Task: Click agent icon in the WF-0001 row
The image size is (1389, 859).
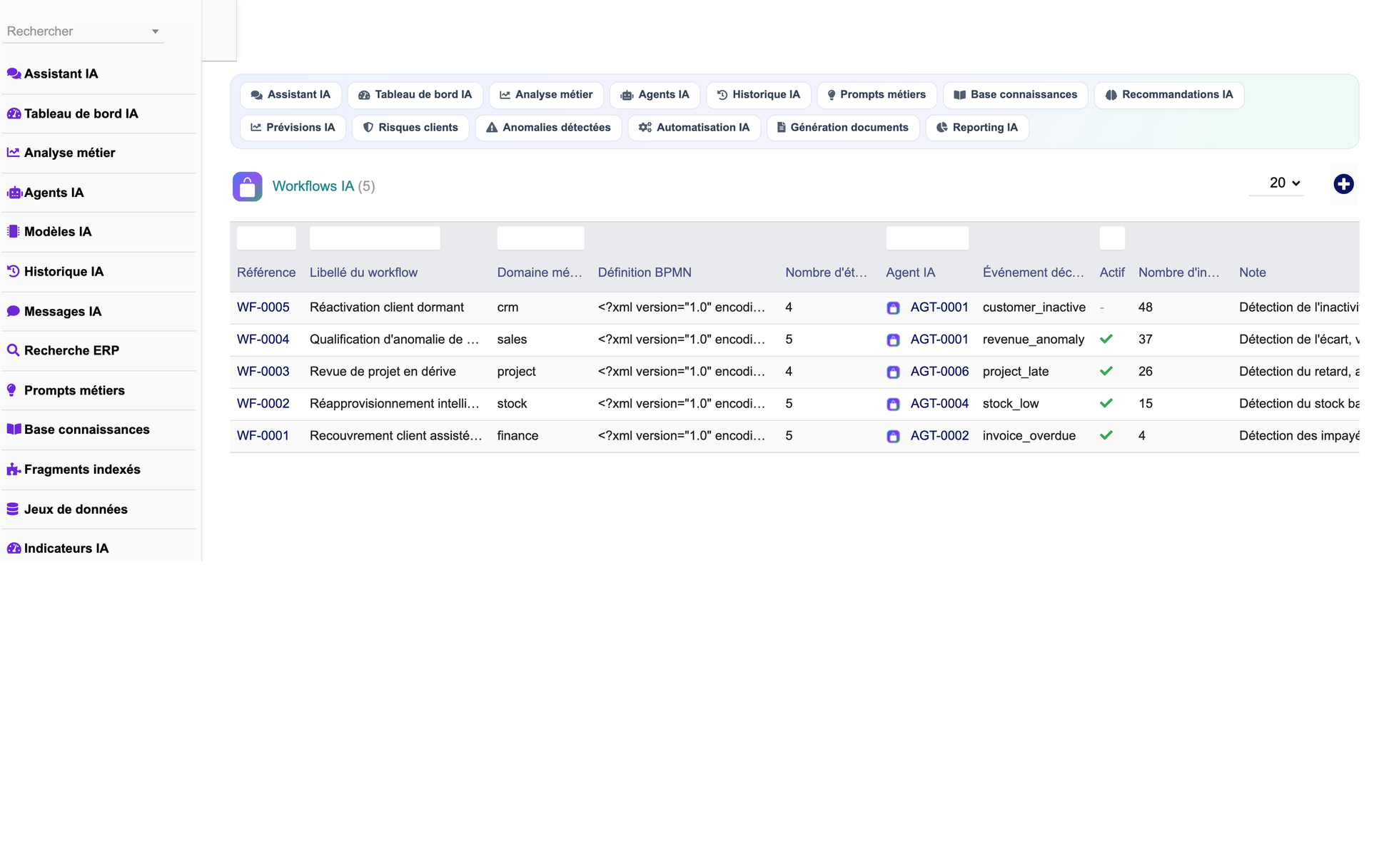Action: tap(893, 437)
